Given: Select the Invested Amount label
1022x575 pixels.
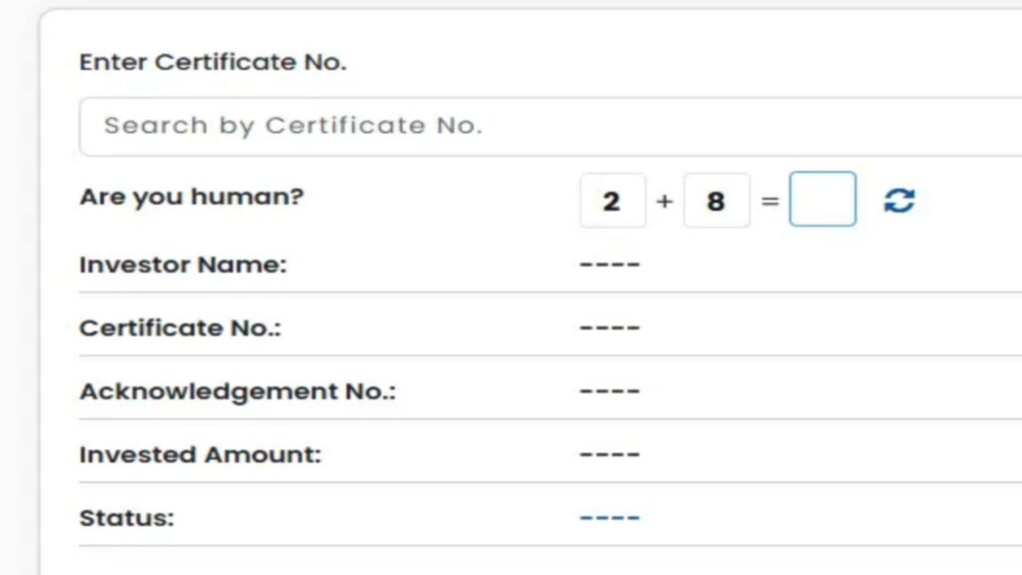Looking at the screenshot, I should pyautogui.click(x=200, y=454).
